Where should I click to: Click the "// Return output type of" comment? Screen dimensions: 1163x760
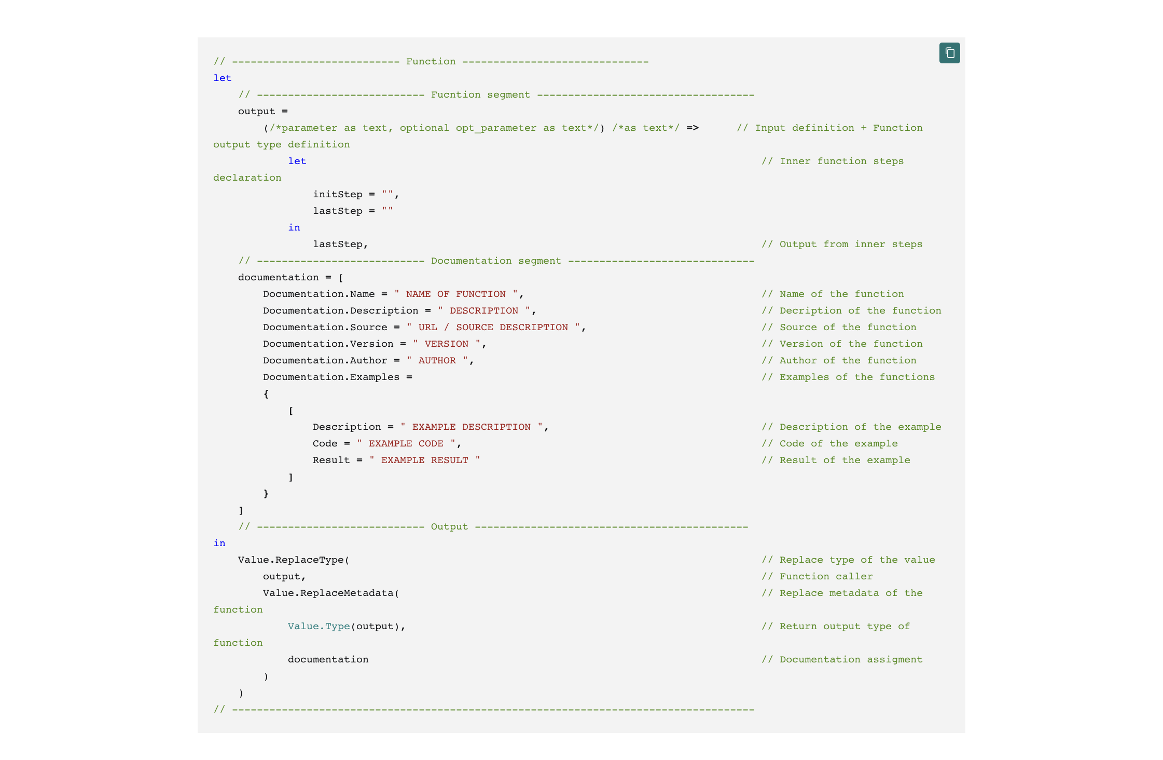point(836,626)
